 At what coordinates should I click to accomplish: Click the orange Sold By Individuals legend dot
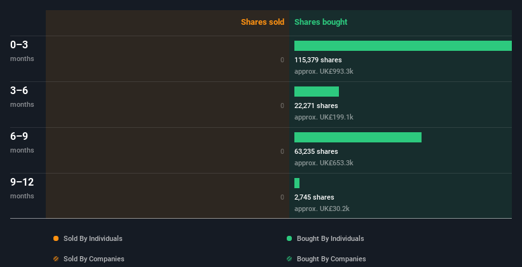56,238
